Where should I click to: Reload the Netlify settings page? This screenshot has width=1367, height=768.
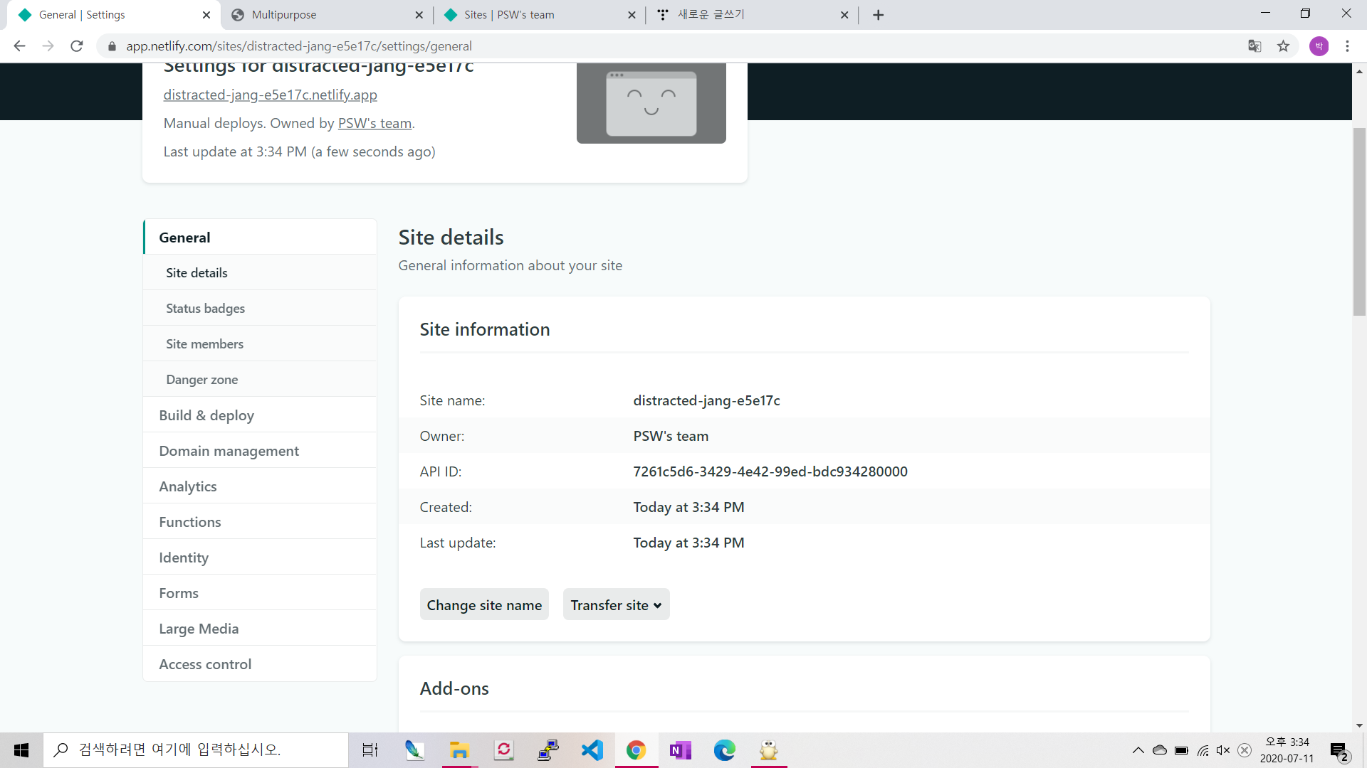coord(77,46)
